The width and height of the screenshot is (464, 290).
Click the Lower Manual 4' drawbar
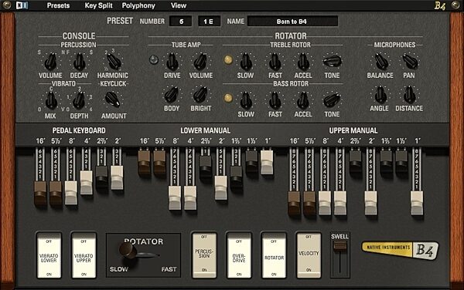click(x=190, y=198)
